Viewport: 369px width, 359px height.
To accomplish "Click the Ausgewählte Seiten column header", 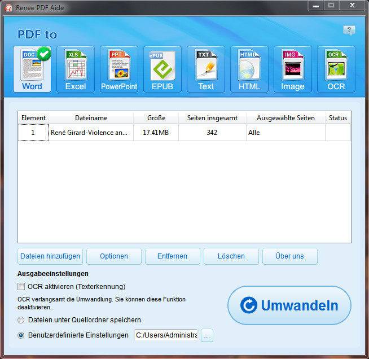I will tap(285, 118).
